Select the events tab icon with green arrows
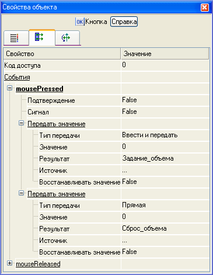The image size is (213, 275). pyautogui.click(x=39, y=37)
